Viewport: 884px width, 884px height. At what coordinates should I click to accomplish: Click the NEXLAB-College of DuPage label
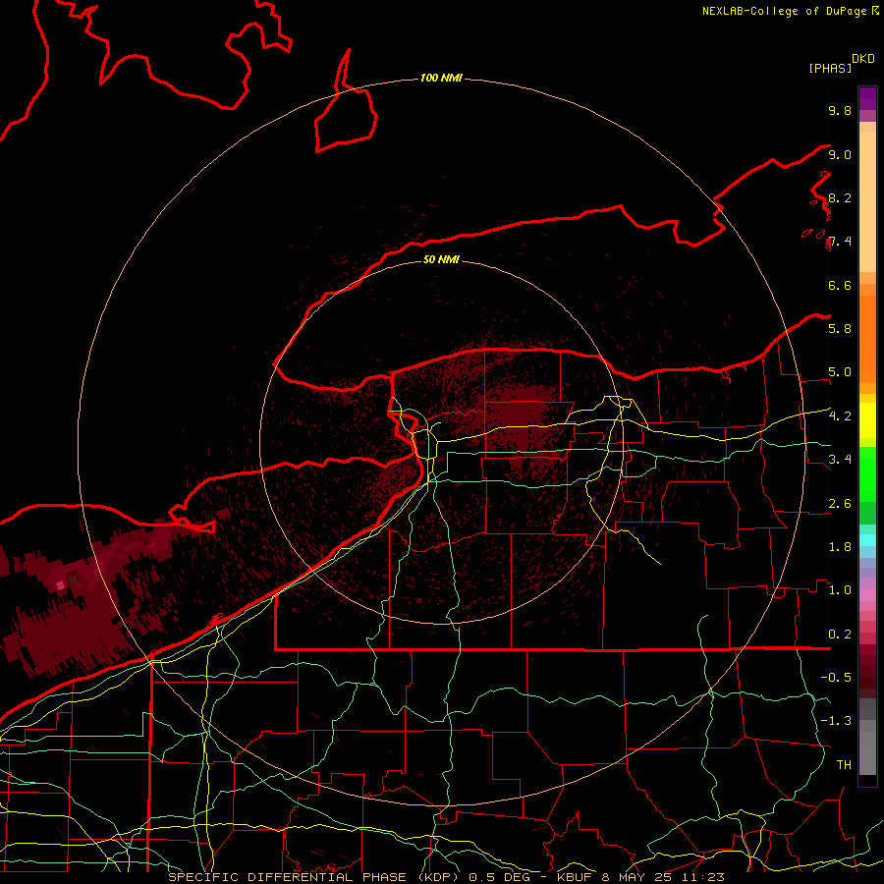(786, 11)
